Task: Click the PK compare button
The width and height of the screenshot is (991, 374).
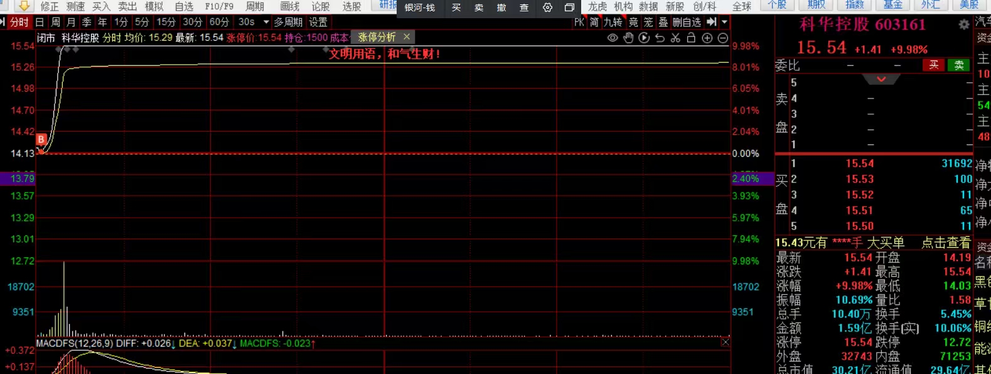Action: (x=579, y=22)
